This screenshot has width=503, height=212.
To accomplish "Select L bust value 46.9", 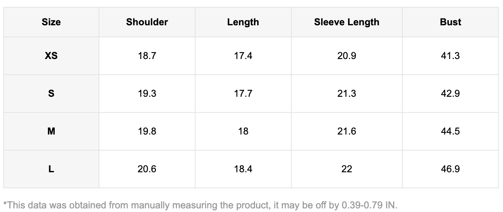I will (x=450, y=169).
